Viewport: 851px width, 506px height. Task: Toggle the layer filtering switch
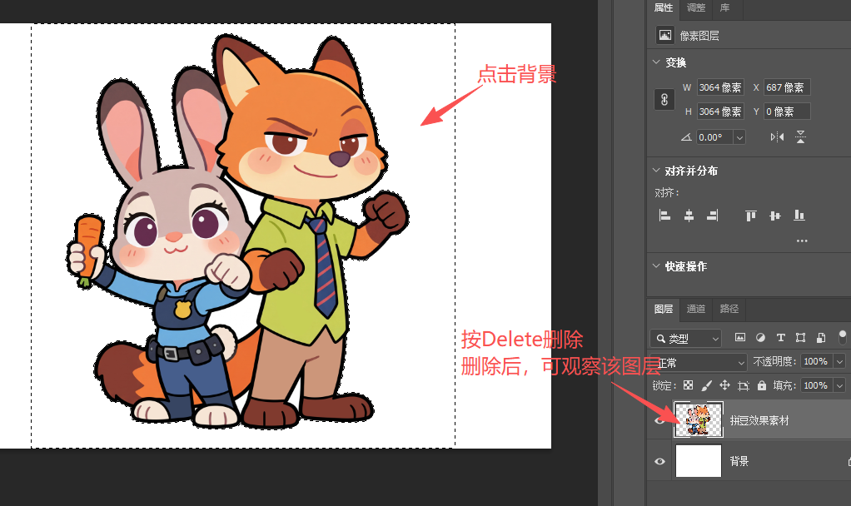[x=843, y=337]
